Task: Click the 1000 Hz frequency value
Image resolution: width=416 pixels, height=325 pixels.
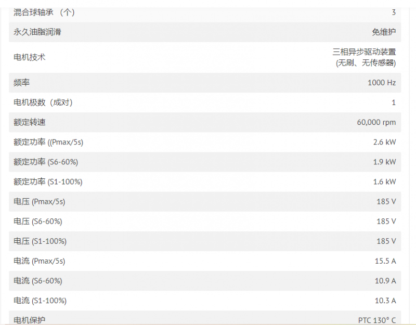Action: [382, 83]
